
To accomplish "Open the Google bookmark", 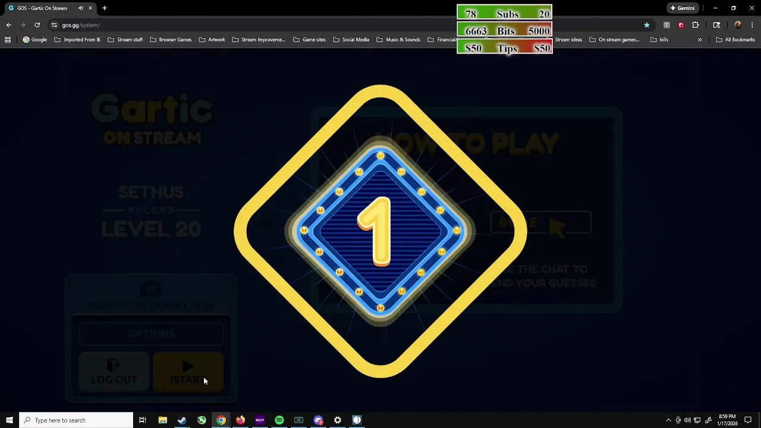I will click(x=35, y=40).
